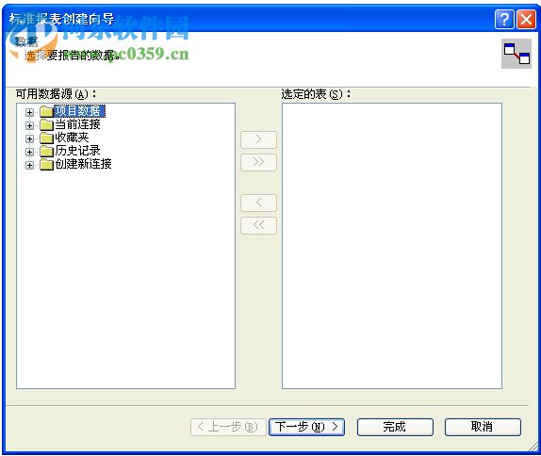This screenshot has width=541, height=456.
Task: Select the 历史记录 label
Action: (x=77, y=151)
